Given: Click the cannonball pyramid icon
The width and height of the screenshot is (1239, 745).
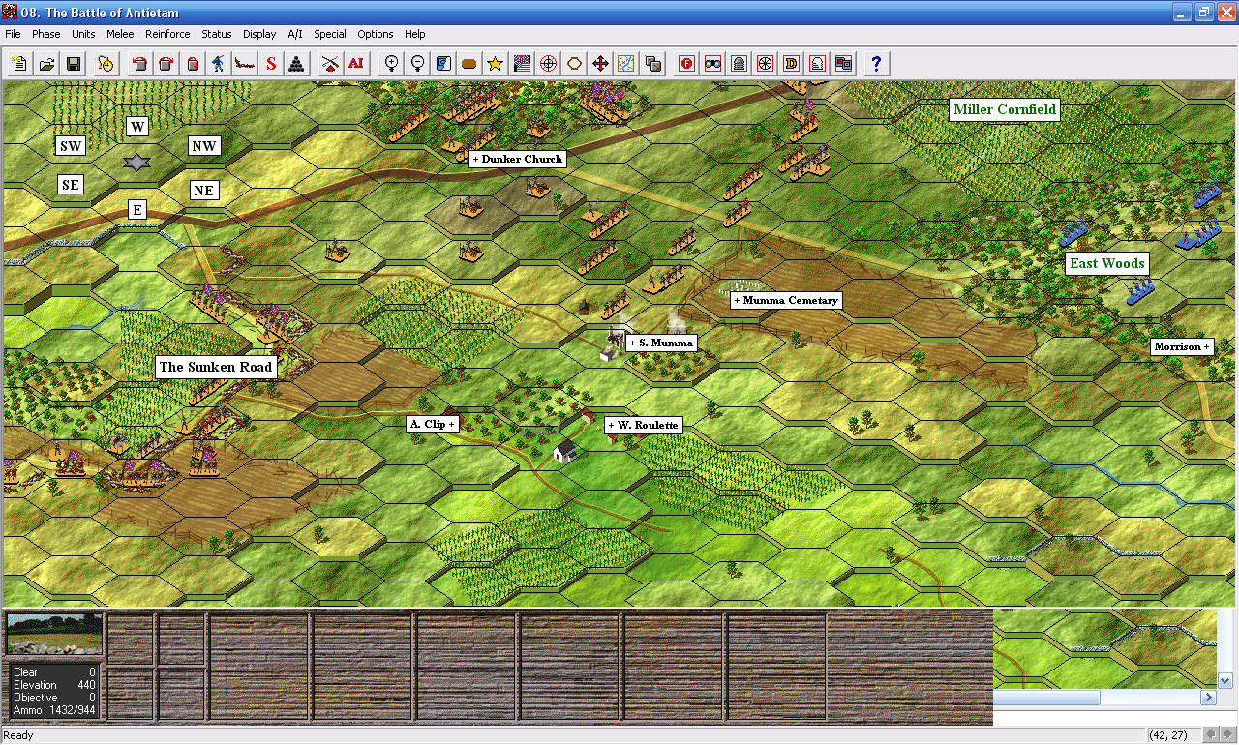Looking at the screenshot, I should tap(297, 64).
